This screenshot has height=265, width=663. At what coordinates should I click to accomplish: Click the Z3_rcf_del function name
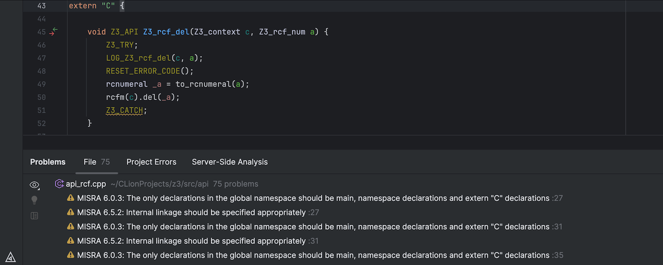point(166,32)
